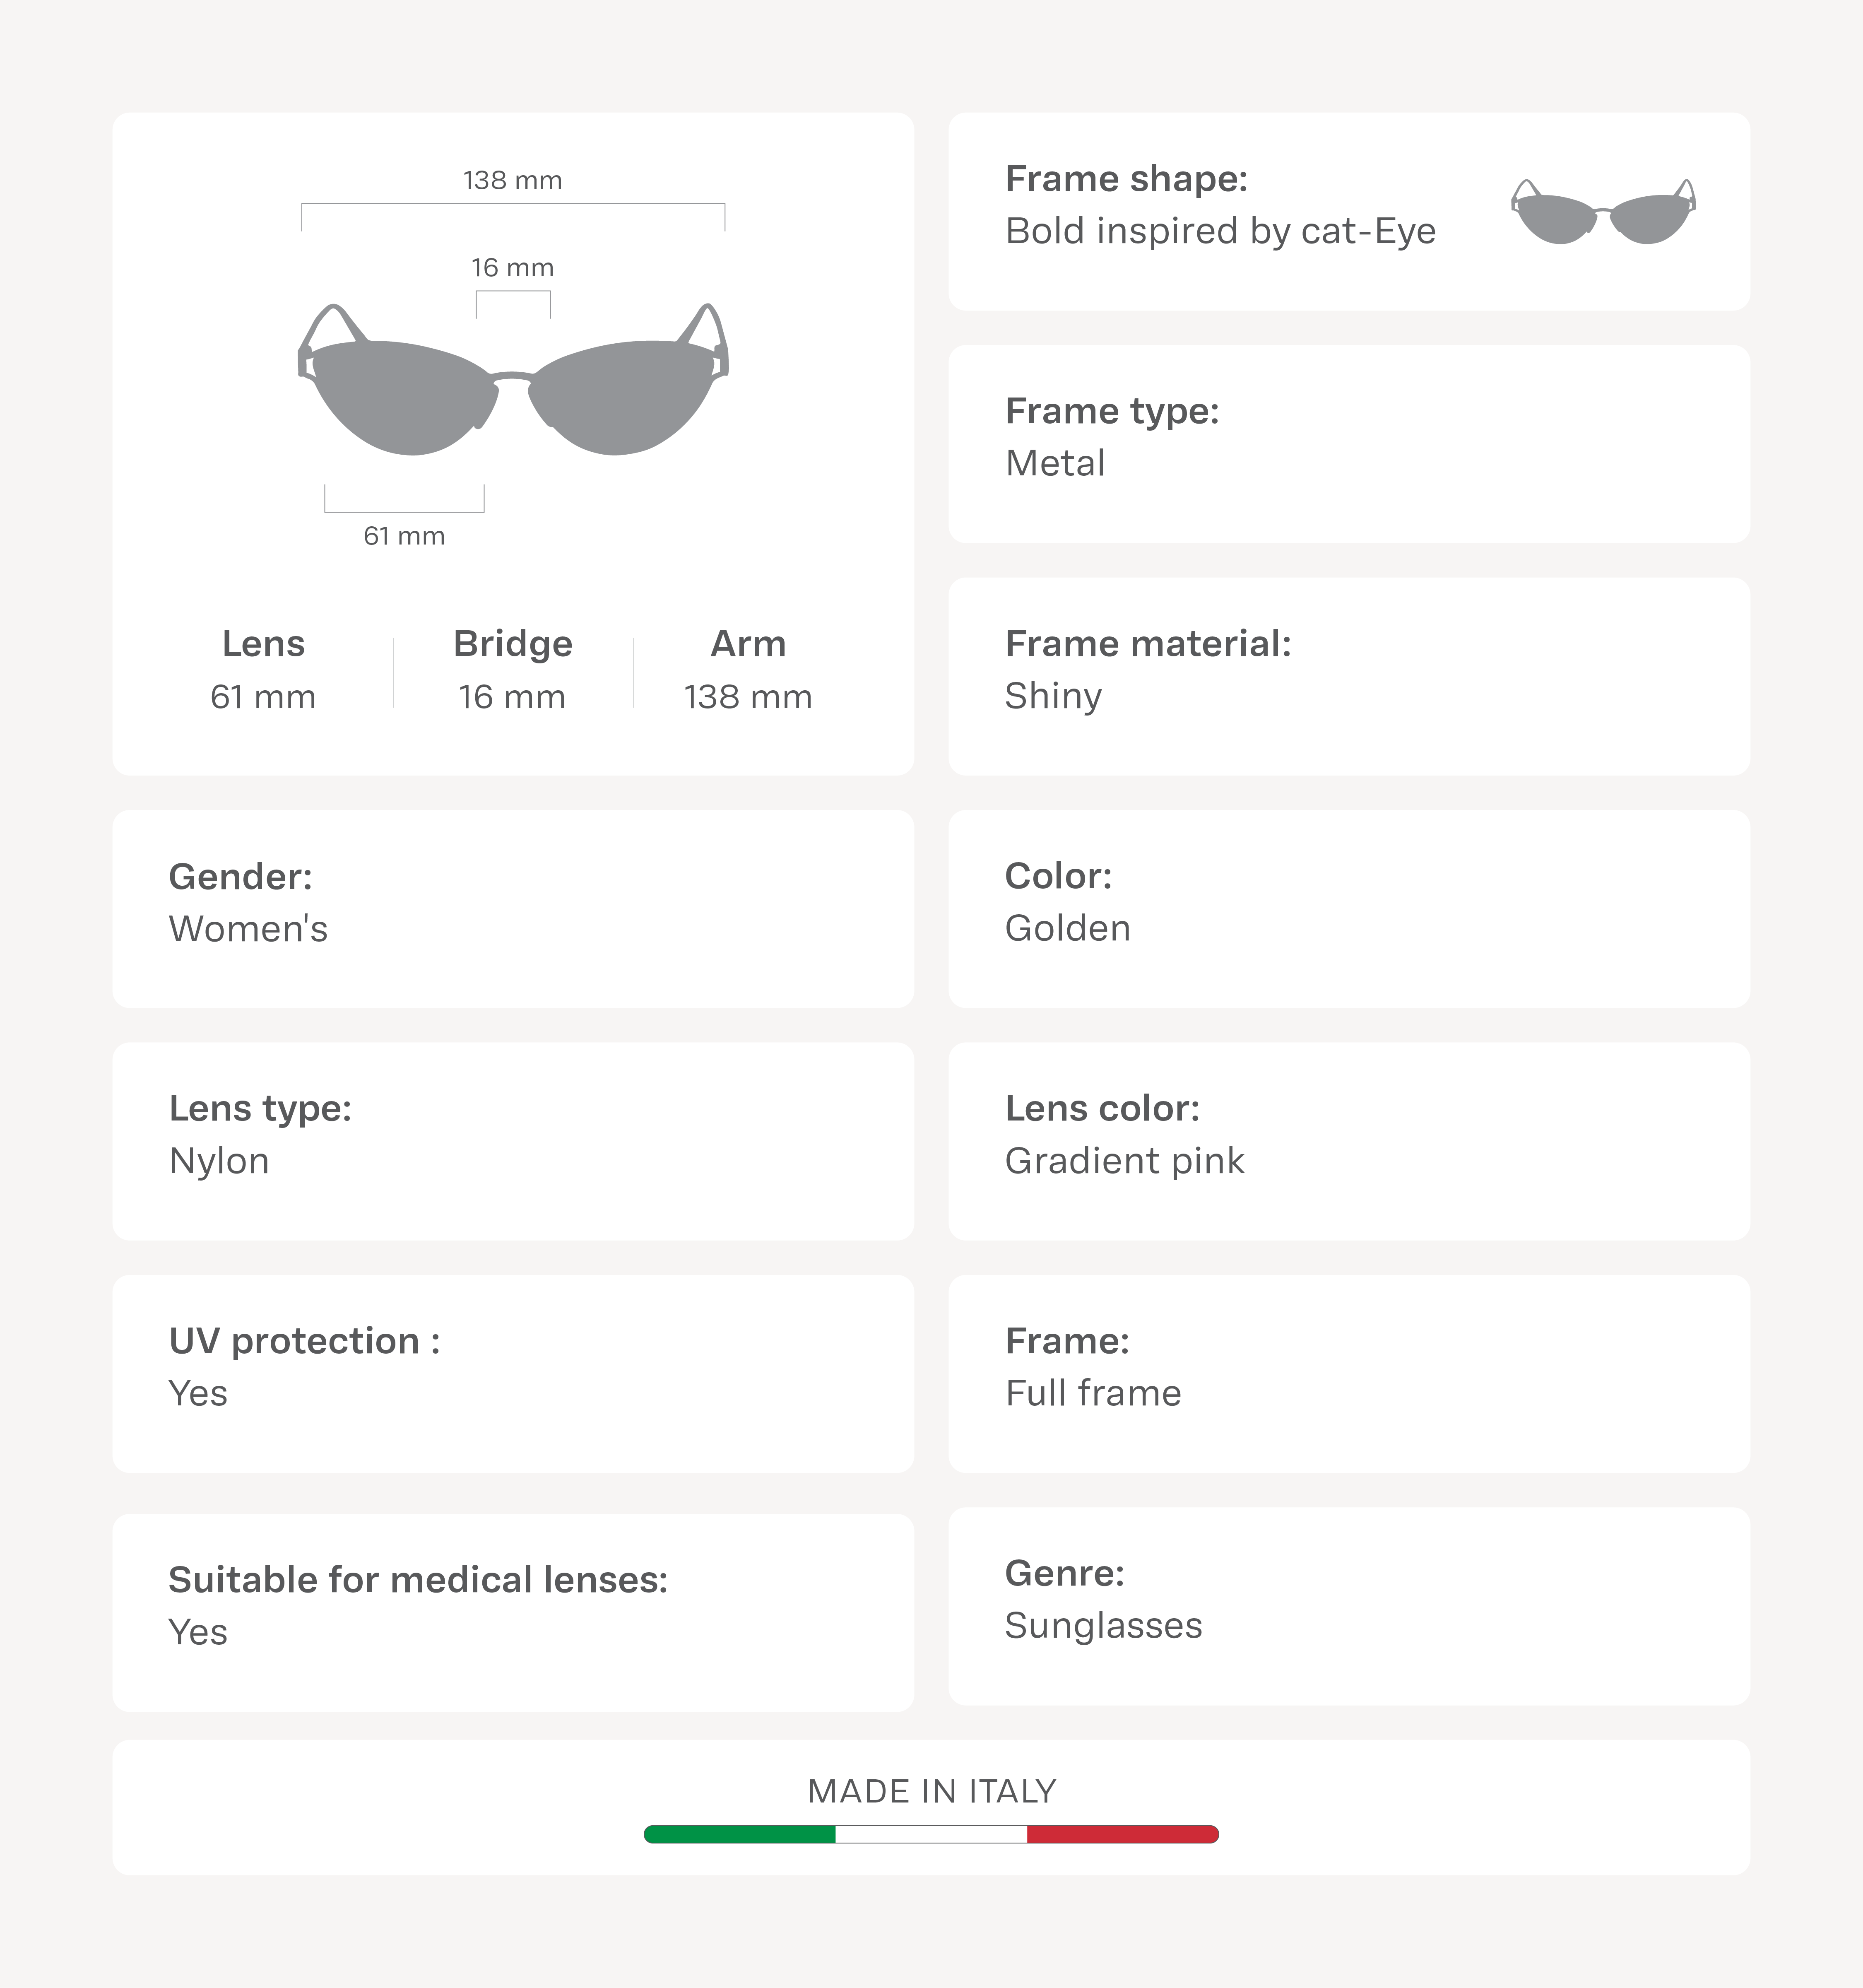Image resolution: width=1863 pixels, height=1988 pixels.
Task: Select the Bridge 16 mm measurement column
Action: click(513, 670)
